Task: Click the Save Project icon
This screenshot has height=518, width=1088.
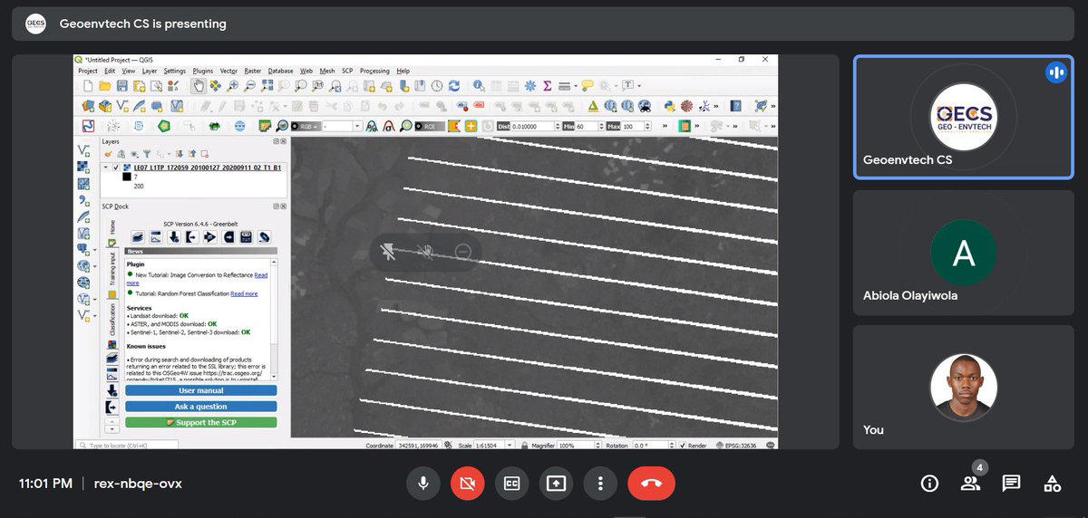Action: [x=122, y=86]
